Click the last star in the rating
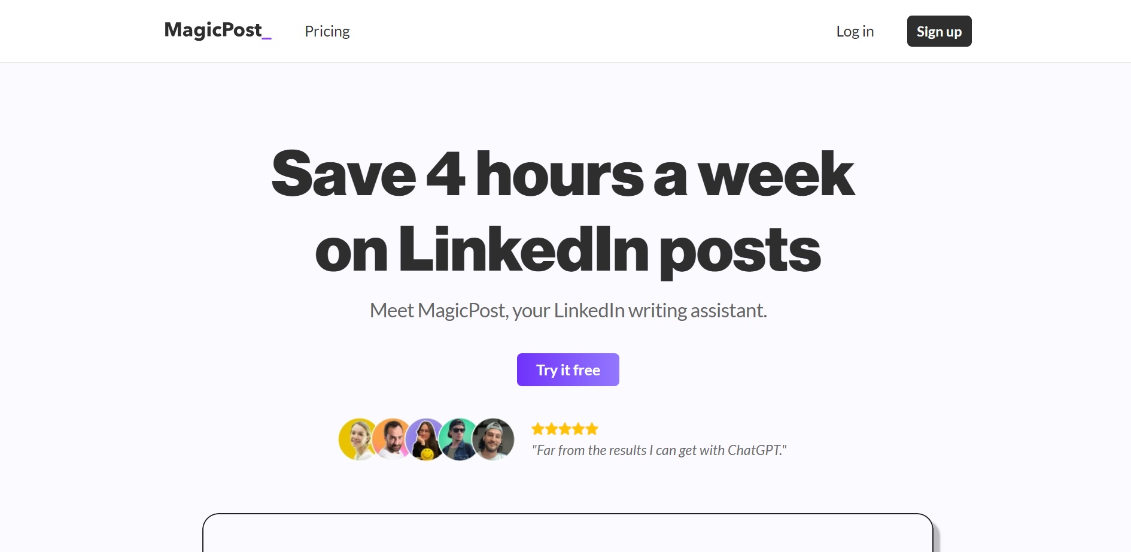 point(592,429)
